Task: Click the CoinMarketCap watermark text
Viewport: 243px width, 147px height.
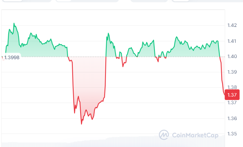Action: [x=195, y=135]
